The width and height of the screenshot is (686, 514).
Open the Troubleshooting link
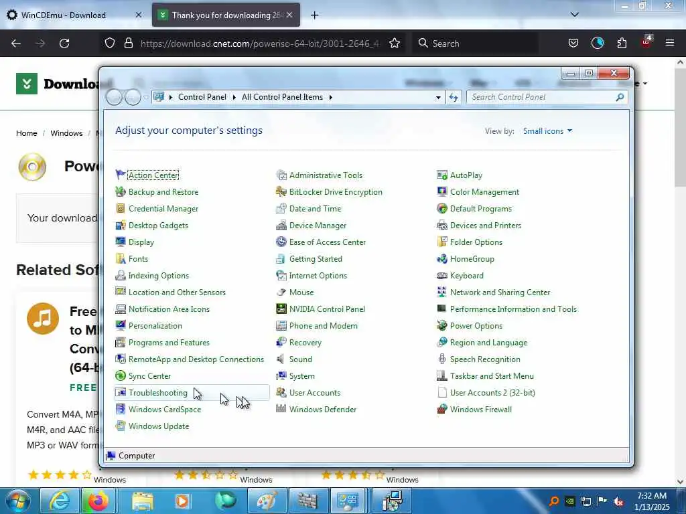click(158, 393)
